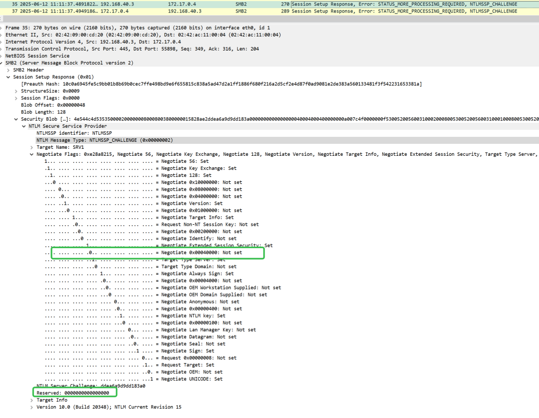The width and height of the screenshot is (539, 418).
Task: Expand Target Name SRV1 node
Action: [x=31, y=147]
